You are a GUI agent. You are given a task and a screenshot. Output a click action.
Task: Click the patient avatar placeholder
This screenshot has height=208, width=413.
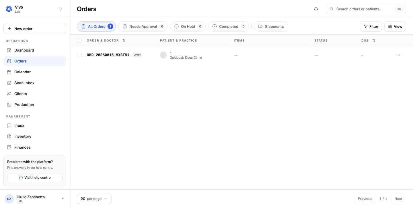coord(163,55)
